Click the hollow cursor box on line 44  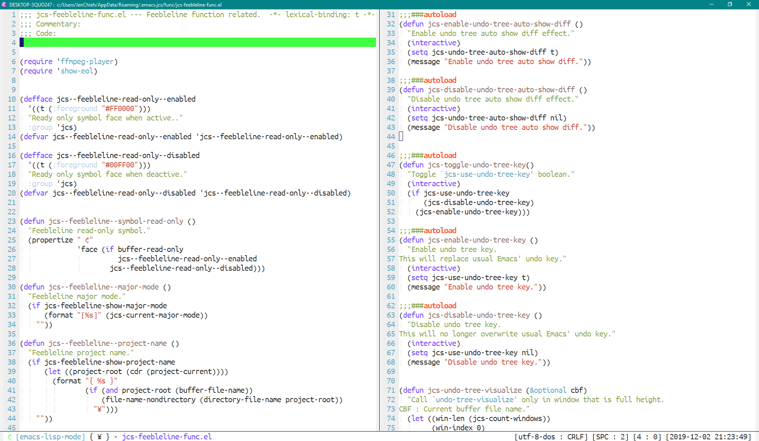pos(401,136)
